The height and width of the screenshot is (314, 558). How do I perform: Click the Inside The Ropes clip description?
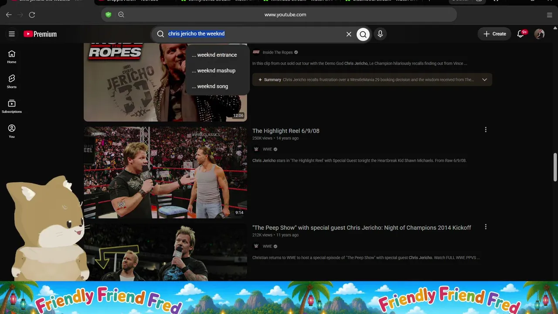(x=360, y=64)
